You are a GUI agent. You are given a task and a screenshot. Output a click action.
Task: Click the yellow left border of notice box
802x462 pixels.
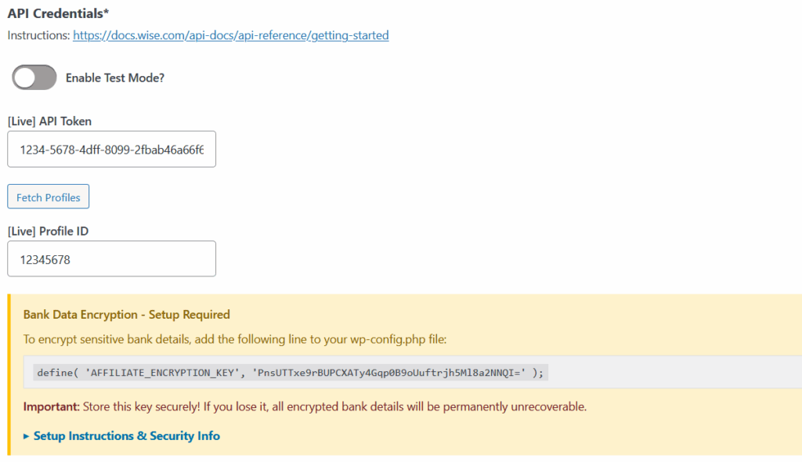pos(9,374)
